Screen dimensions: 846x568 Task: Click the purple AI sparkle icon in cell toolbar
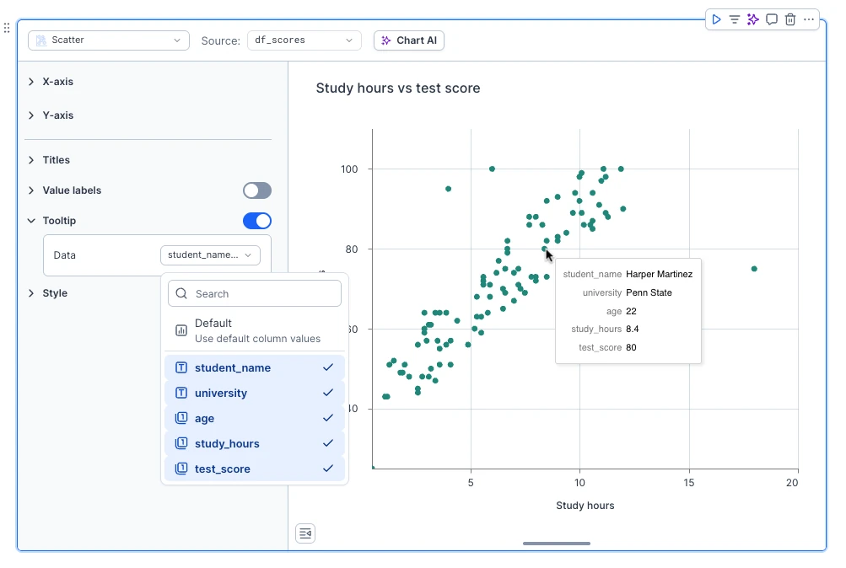point(752,19)
